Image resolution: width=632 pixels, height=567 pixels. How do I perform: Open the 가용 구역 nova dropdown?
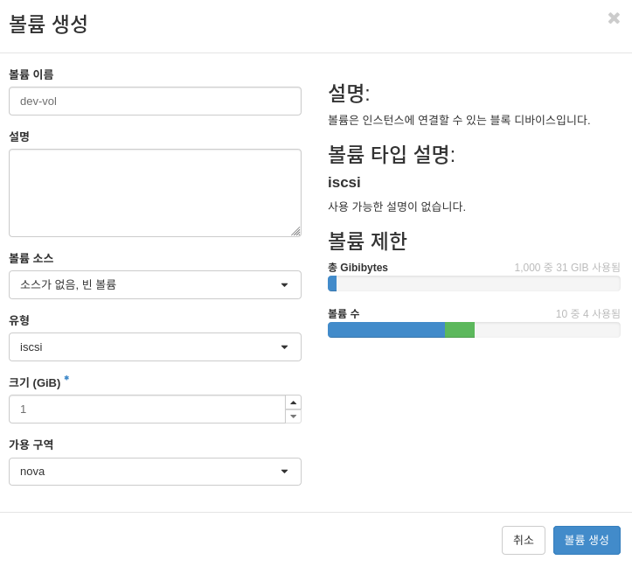[x=155, y=472]
